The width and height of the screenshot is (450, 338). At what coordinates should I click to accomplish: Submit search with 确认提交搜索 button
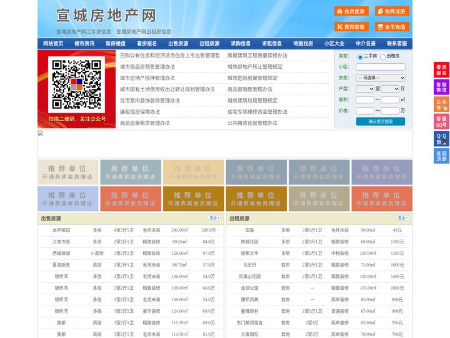coord(381,121)
